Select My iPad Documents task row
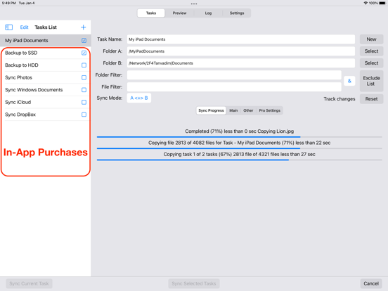This screenshot has width=388, height=291. [46, 40]
